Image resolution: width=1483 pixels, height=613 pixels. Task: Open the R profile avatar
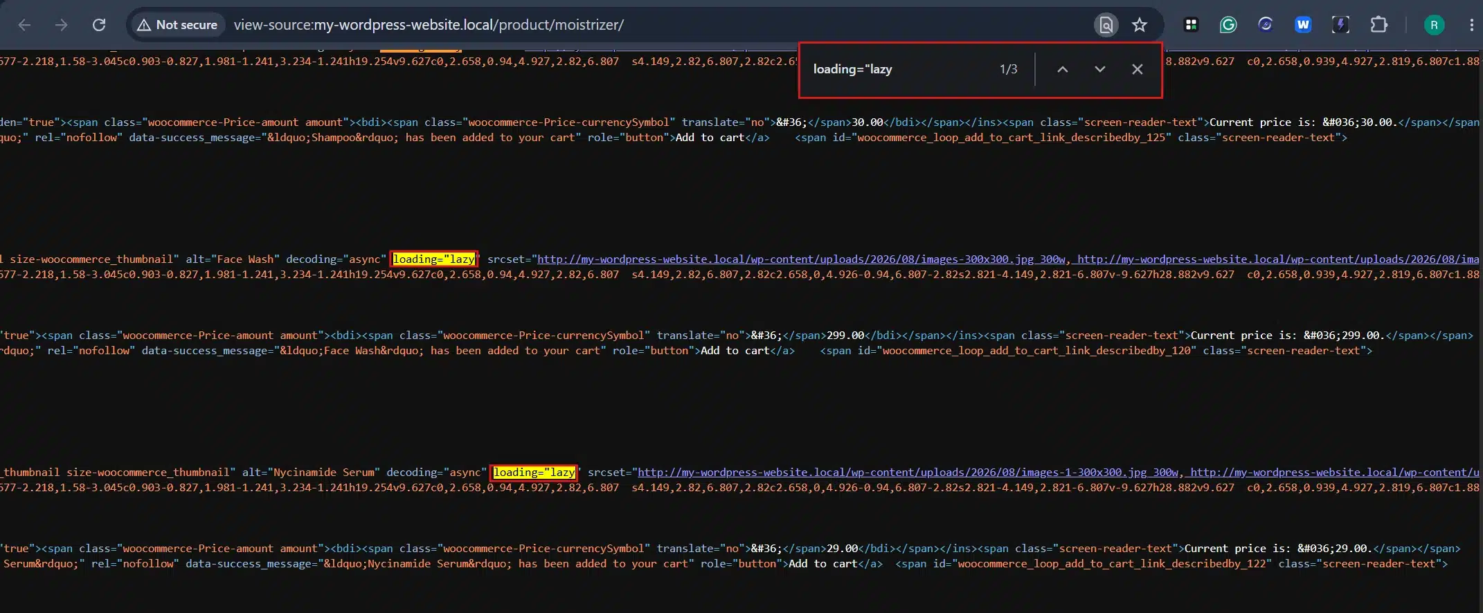1434,25
